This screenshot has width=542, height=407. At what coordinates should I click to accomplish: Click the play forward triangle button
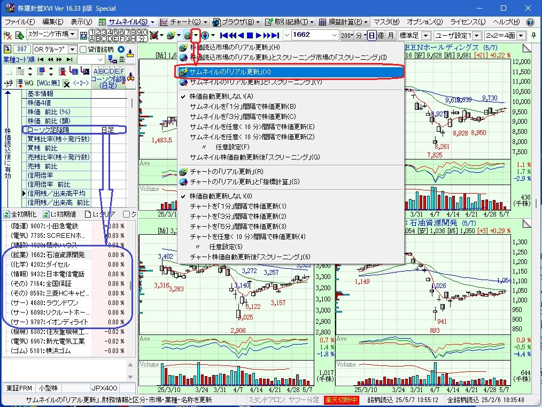coord(258,35)
